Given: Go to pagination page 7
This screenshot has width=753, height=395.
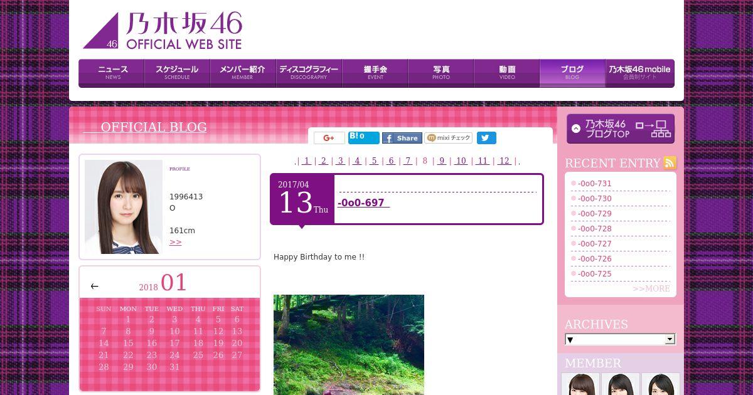Looking at the screenshot, I should (x=408, y=161).
